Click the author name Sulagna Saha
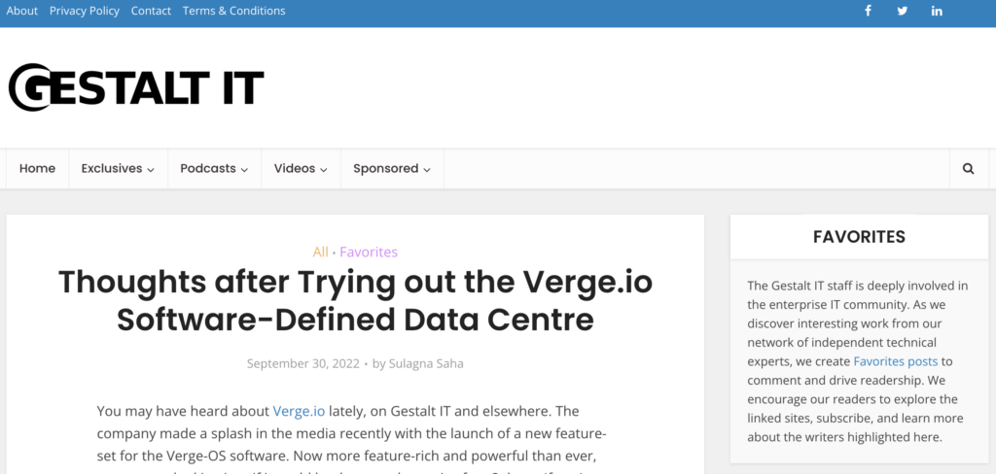 coord(426,363)
